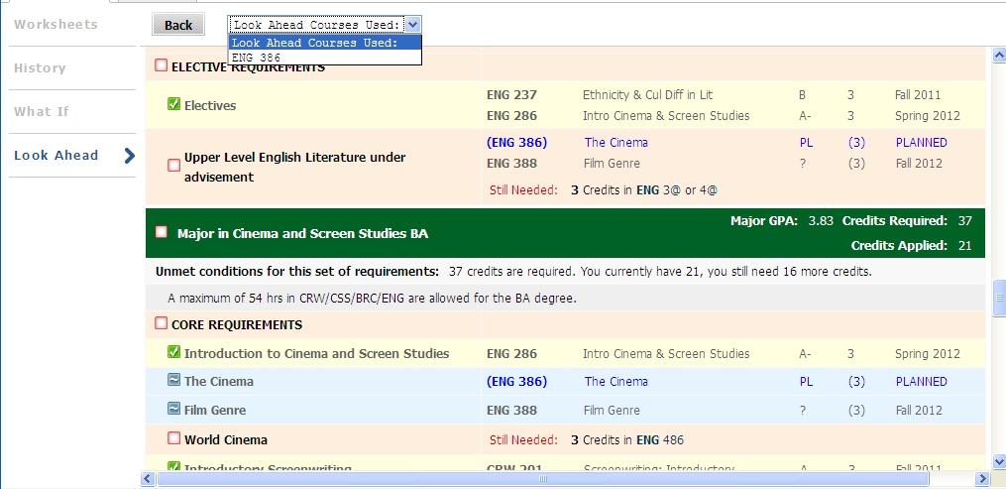This screenshot has width=1006, height=489.
Task: Toggle the World Cinema checkbox
Action: (x=173, y=438)
